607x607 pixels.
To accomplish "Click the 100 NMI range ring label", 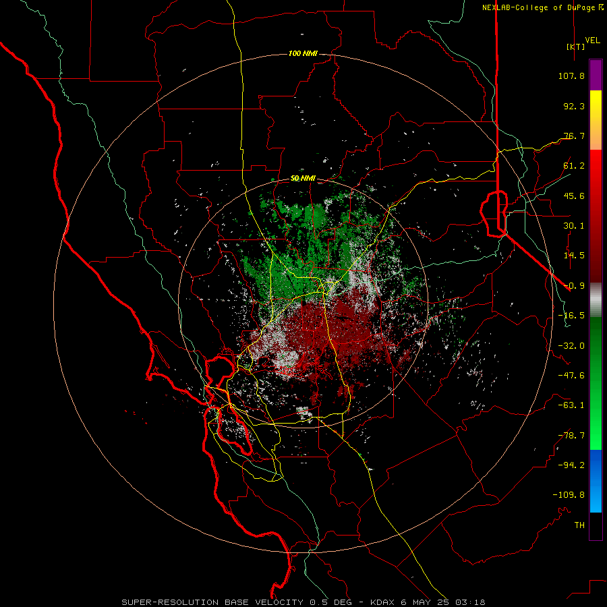I will (x=303, y=53).
